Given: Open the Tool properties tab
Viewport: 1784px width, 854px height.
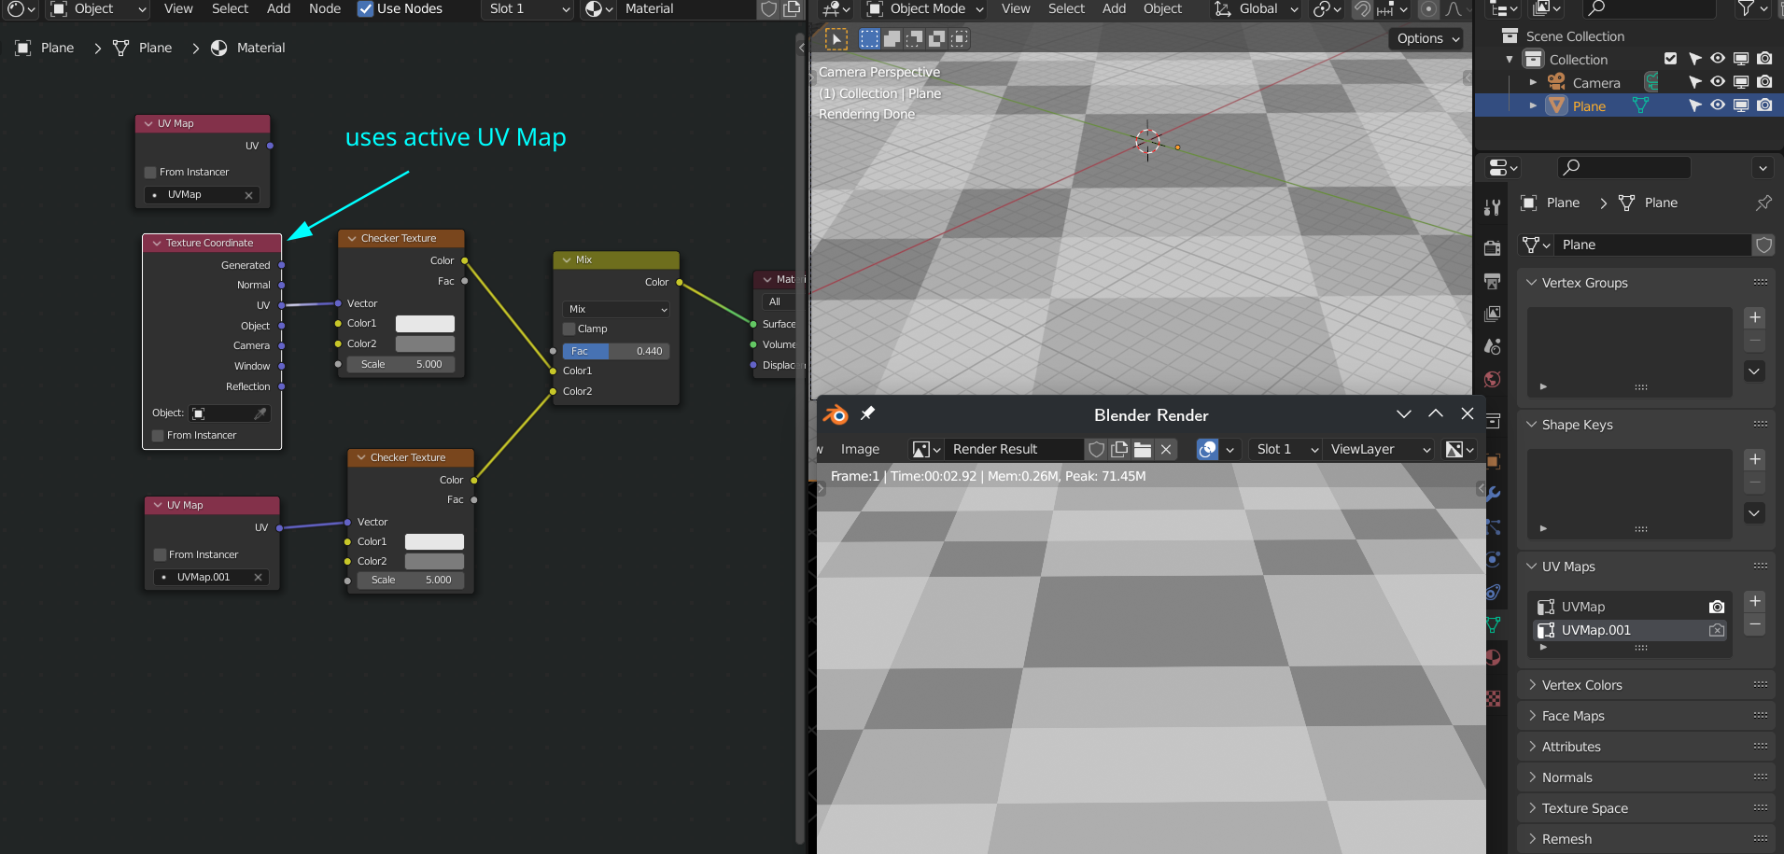Looking at the screenshot, I should pyautogui.click(x=1493, y=207).
